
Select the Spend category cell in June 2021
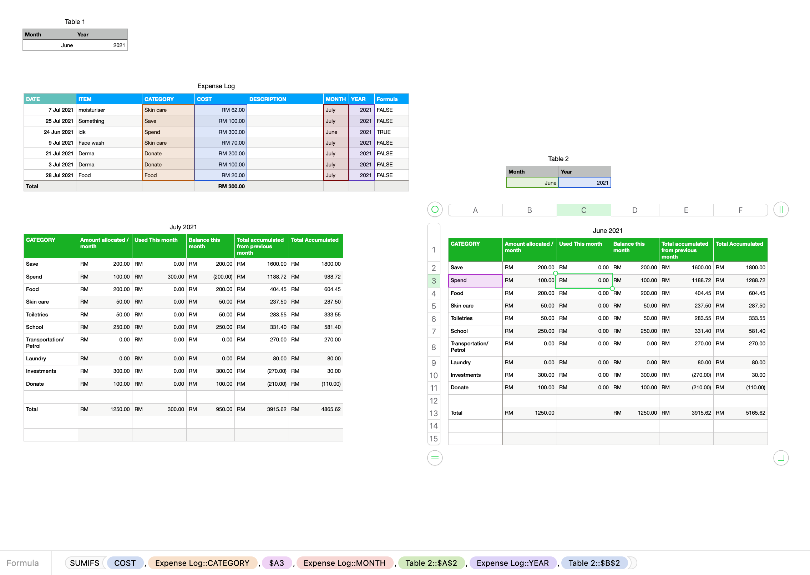click(x=475, y=280)
